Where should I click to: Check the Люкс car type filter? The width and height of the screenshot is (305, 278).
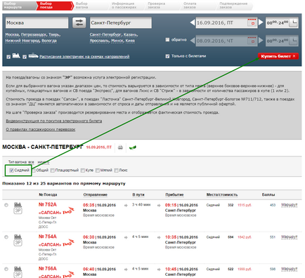click(116, 170)
